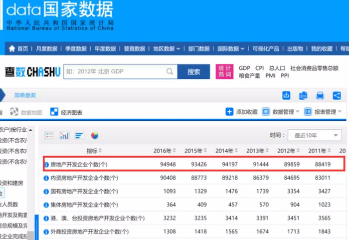The height and width of the screenshot is (240, 349).
Task: Open the 最近10年 time dropdown
Action: [315, 135]
